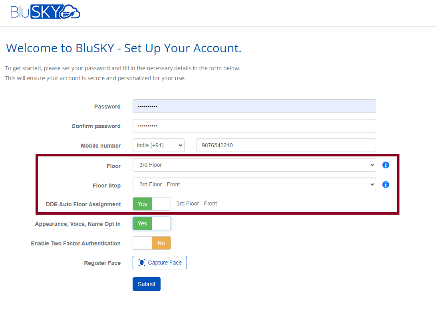
Task: Focus the Password input field
Action: click(x=254, y=107)
